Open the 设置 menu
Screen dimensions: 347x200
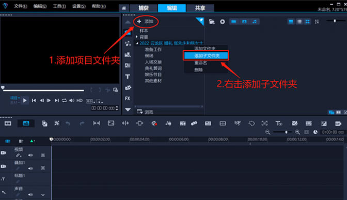(x=79, y=6)
